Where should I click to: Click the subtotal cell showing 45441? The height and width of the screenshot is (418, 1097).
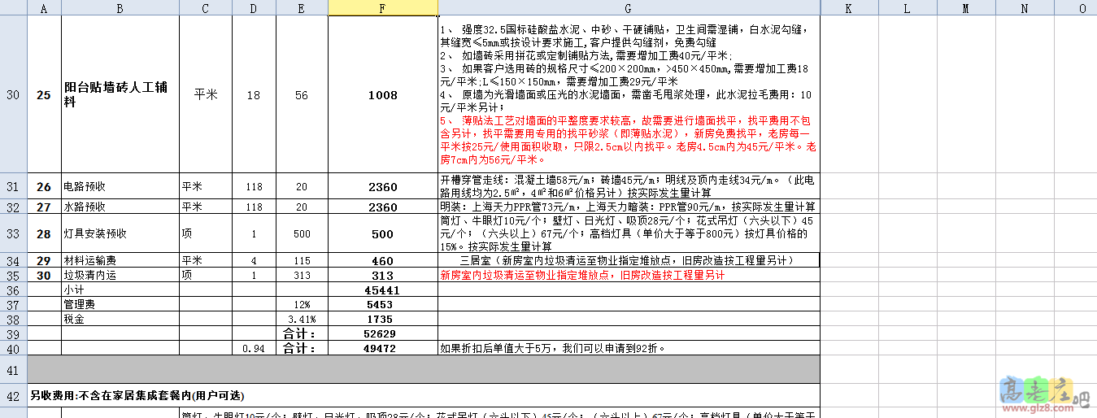[383, 290]
